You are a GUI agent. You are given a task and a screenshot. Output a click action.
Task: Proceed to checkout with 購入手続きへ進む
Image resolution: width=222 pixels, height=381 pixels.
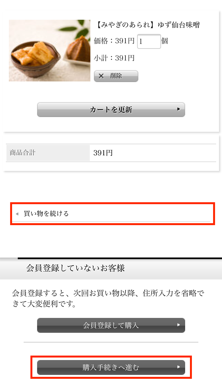111,367
